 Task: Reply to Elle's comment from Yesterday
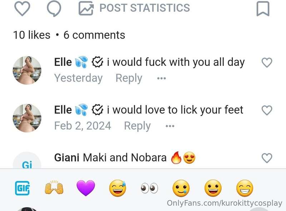(x=129, y=78)
